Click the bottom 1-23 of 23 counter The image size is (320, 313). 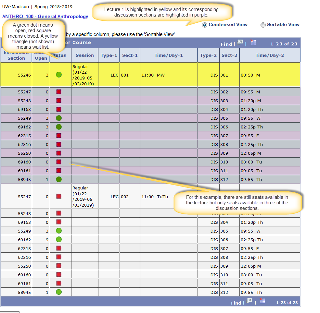pyautogui.click(x=287, y=303)
